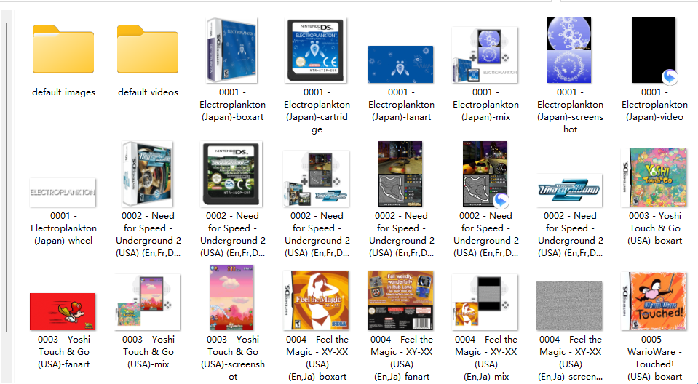Choose the Electroplankton (Japan)-screenshot image
The height and width of the screenshot is (384, 698).
[569, 49]
